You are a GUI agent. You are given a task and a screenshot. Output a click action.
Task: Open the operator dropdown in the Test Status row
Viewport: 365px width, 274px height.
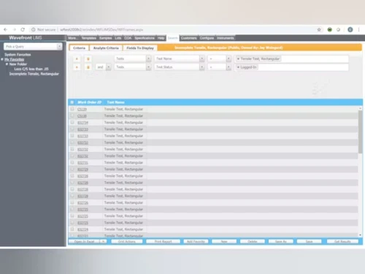tap(228, 67)
